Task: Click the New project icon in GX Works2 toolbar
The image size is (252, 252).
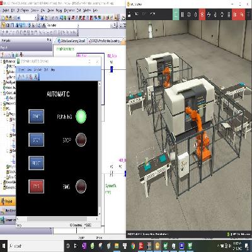Action: [3, 18]
